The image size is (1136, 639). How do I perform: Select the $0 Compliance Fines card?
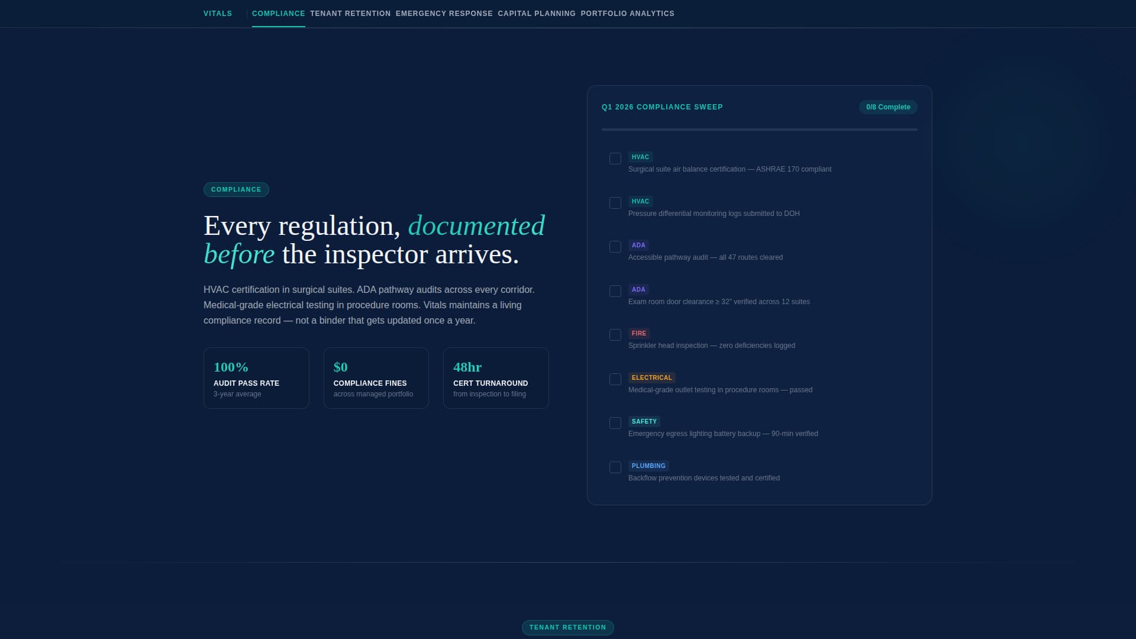point(376,378)
